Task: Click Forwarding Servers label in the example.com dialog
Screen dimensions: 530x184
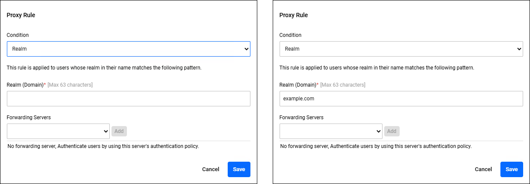Action: [x=301, y=118]
